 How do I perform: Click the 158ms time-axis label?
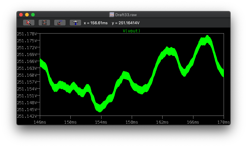[132, 122]
